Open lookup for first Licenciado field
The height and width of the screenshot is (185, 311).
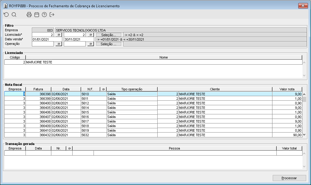click(x=59, y=35)
